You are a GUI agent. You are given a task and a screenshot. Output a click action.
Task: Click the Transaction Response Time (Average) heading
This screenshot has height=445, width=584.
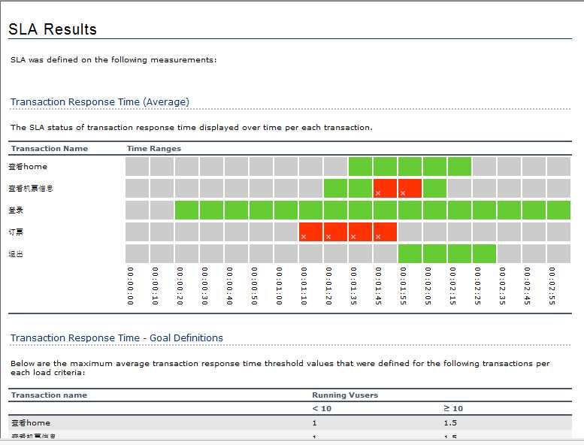click(100, 101)
